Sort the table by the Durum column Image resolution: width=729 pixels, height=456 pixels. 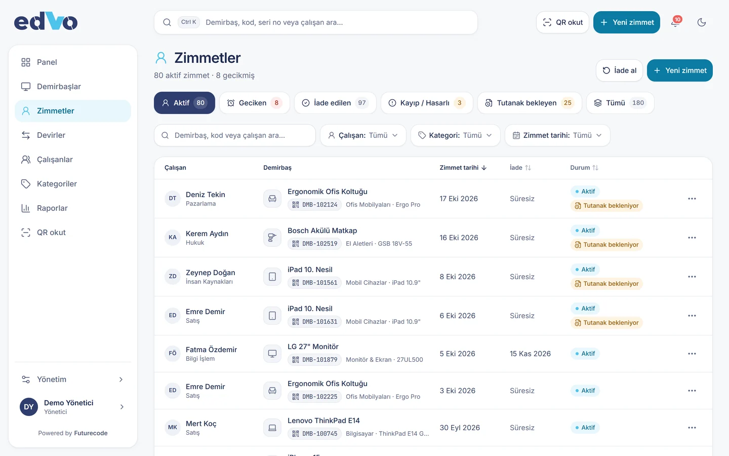(x=584, y=168)
